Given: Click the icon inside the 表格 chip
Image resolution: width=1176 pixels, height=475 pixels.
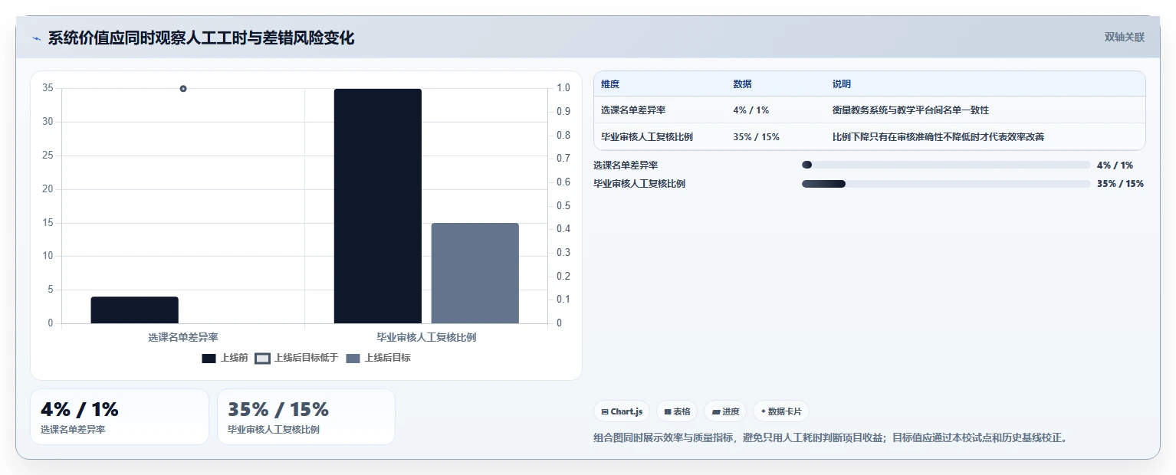Looking at the screenshot, I should (x=668, y=412).
